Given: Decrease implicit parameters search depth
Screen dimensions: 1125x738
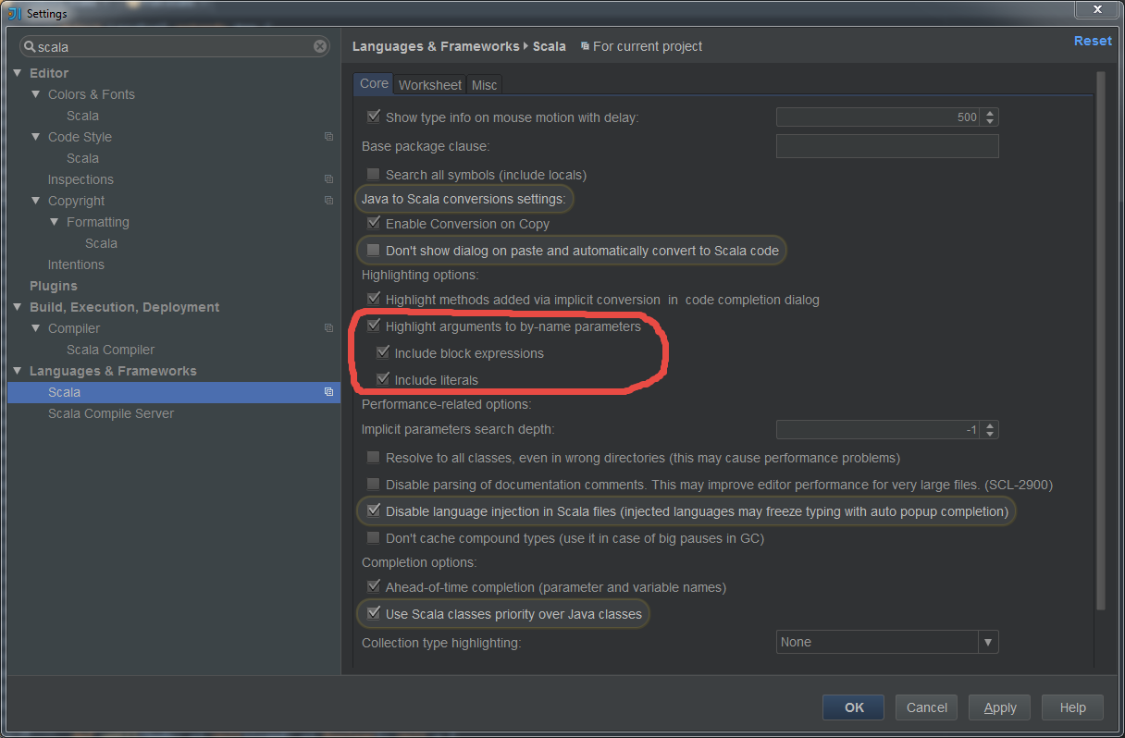Looking at the screenshot, I should click(990, 435).
